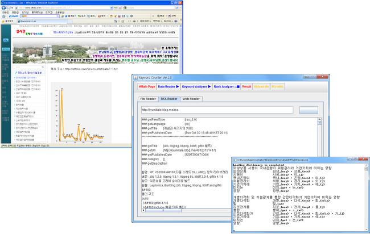Open the address bar dropdown arrow in IE

[112, 8]
